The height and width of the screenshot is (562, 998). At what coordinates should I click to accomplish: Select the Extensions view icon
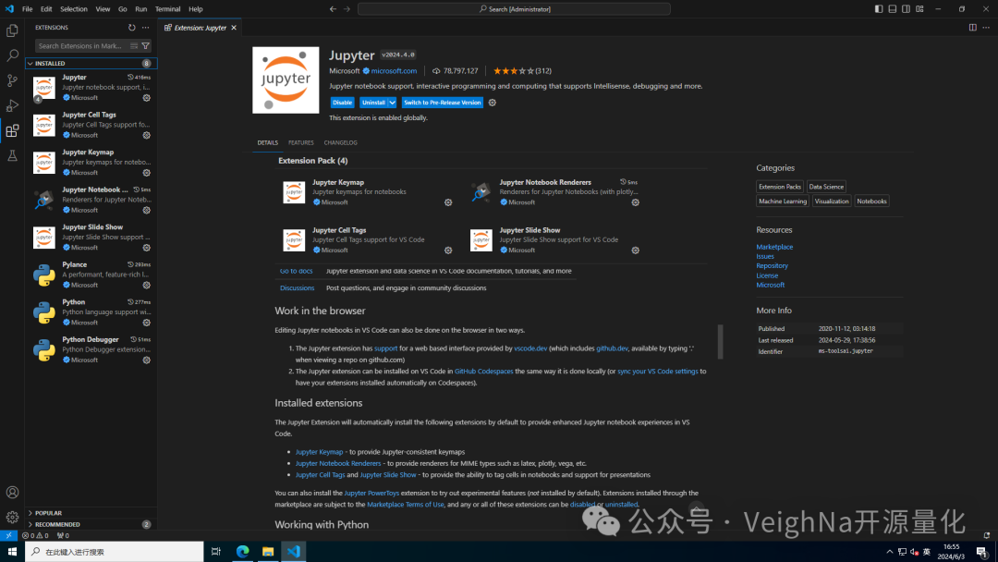pyautogui.click(x=12, y=131)
